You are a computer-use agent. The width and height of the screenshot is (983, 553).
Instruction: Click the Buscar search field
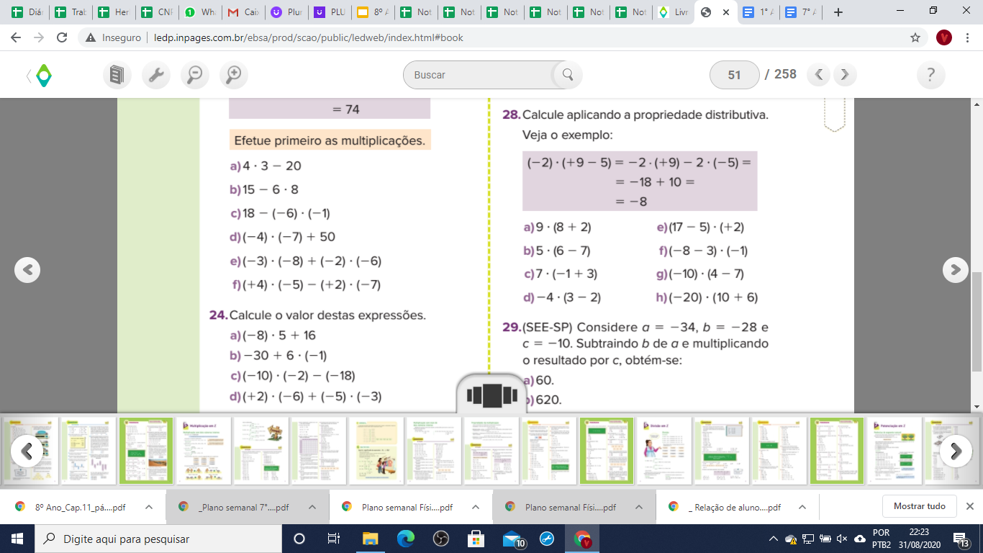(481, 75)
